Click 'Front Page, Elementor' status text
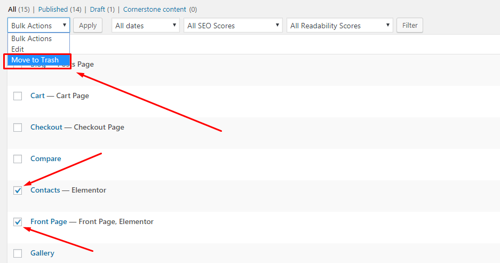The height and width of the screenshot is (263, 500). [x=116, y=221]
